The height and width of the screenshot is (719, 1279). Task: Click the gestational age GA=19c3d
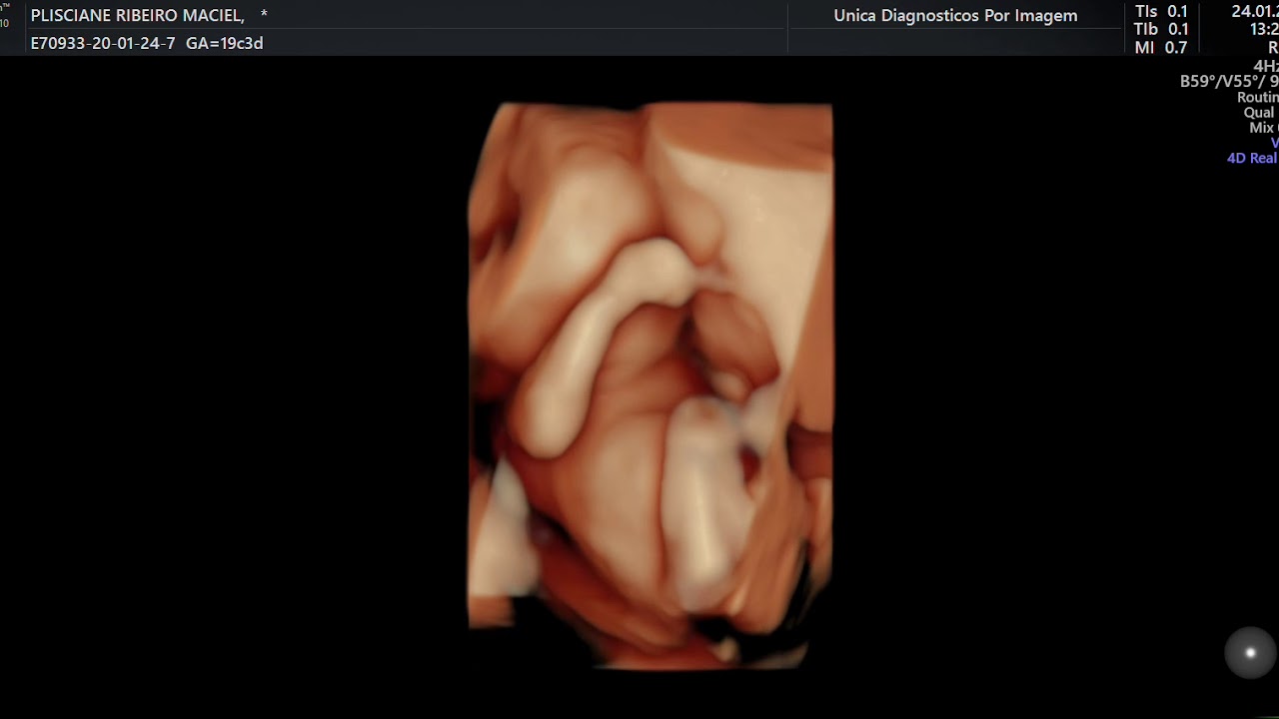(x=225, y=43)
